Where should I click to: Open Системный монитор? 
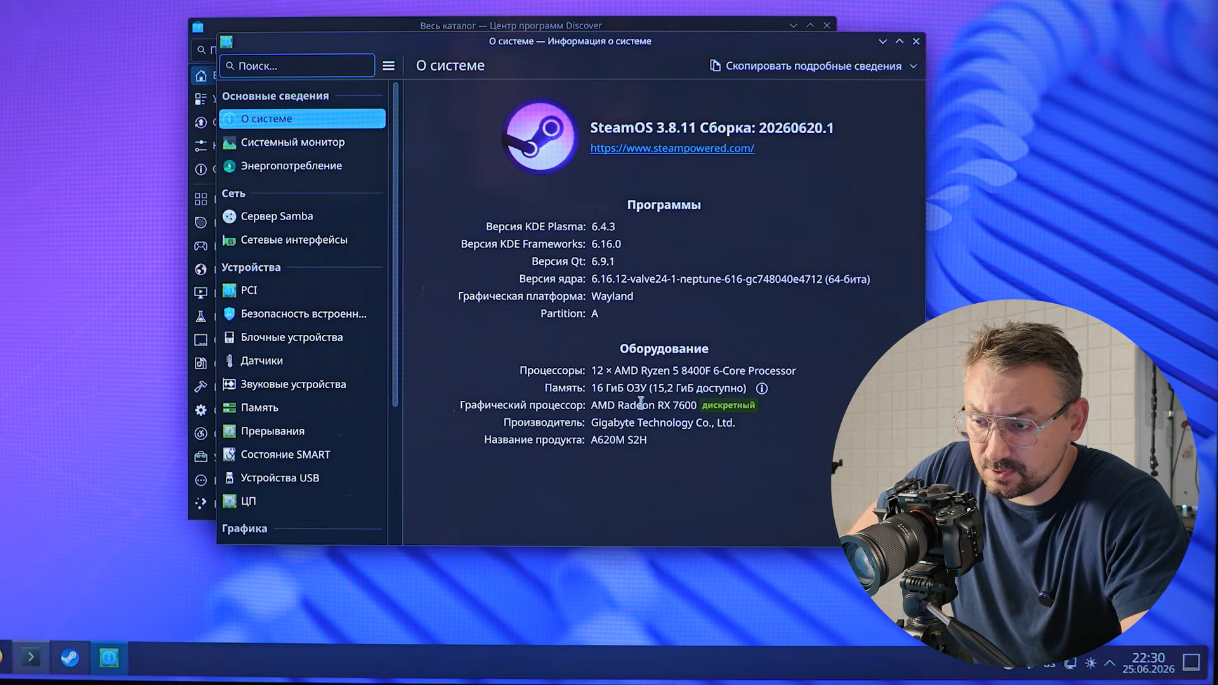(302, 142)
